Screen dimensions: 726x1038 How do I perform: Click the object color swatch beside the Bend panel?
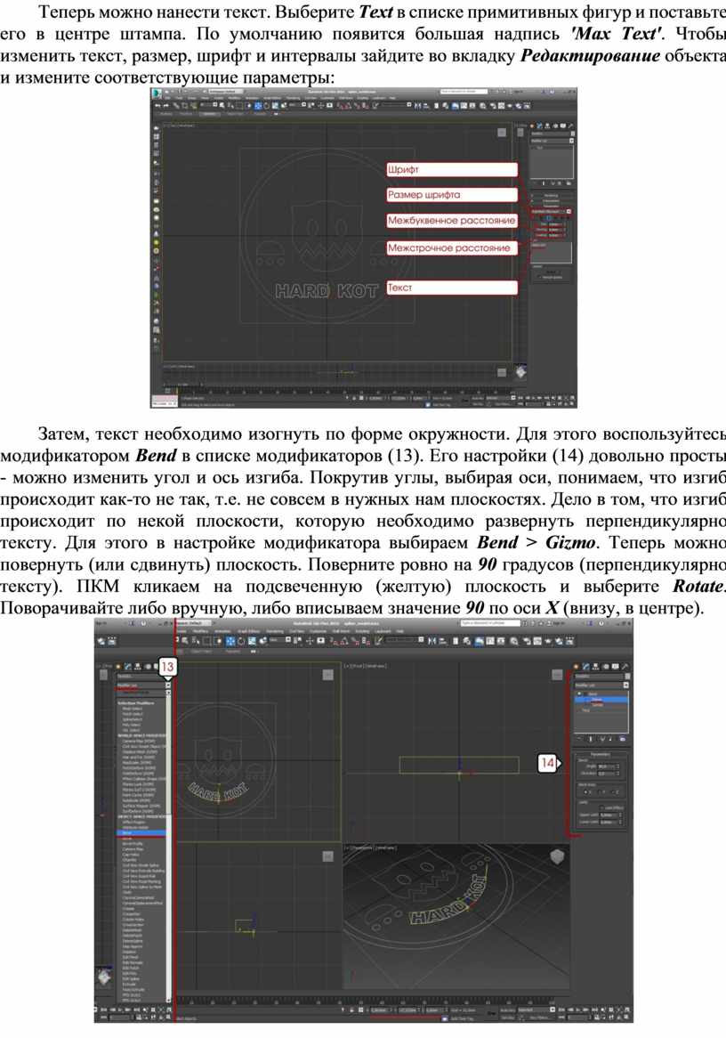click(626, 677)
